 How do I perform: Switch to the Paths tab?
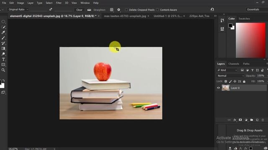pyautogui.click(x=246, y=64)
